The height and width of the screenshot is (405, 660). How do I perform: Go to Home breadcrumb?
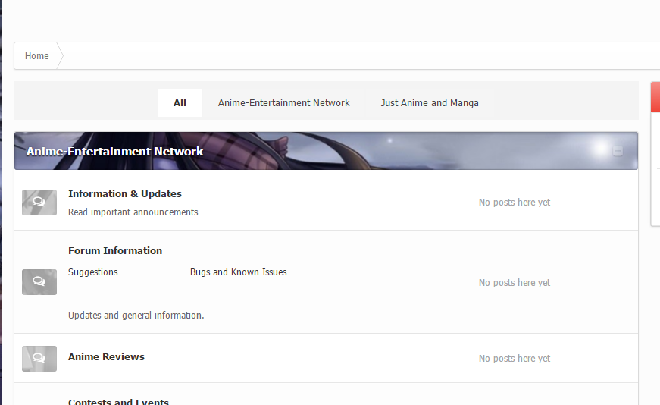pos(36,55)
